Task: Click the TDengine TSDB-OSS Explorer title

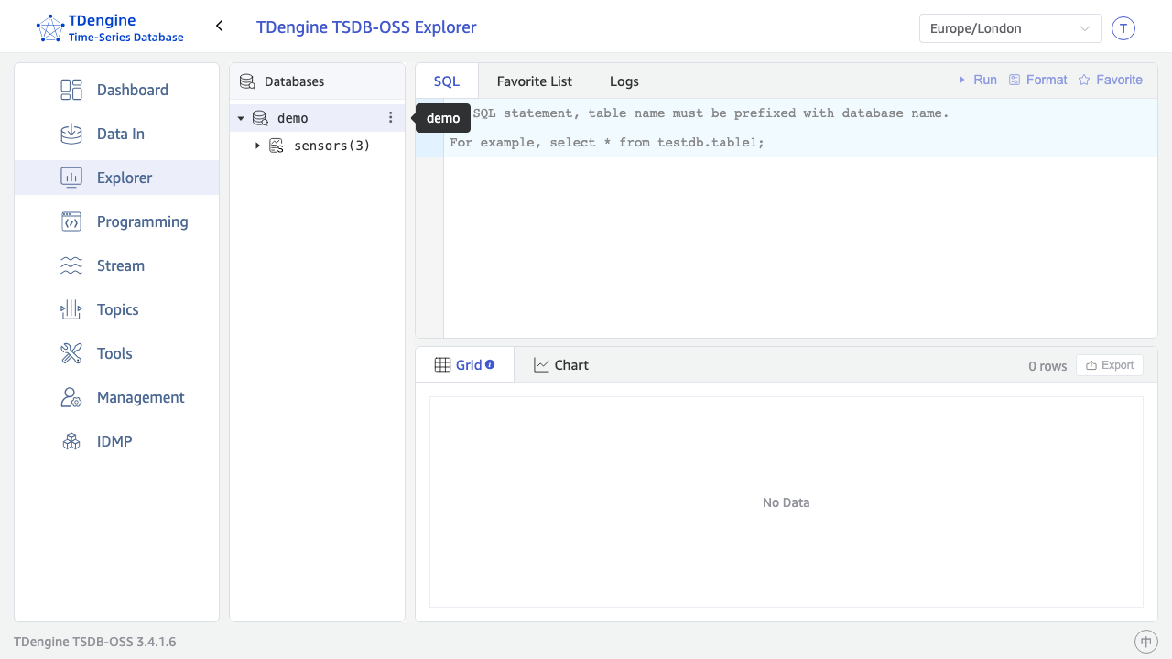Action: pyautogui.click(x=366, y=27)
